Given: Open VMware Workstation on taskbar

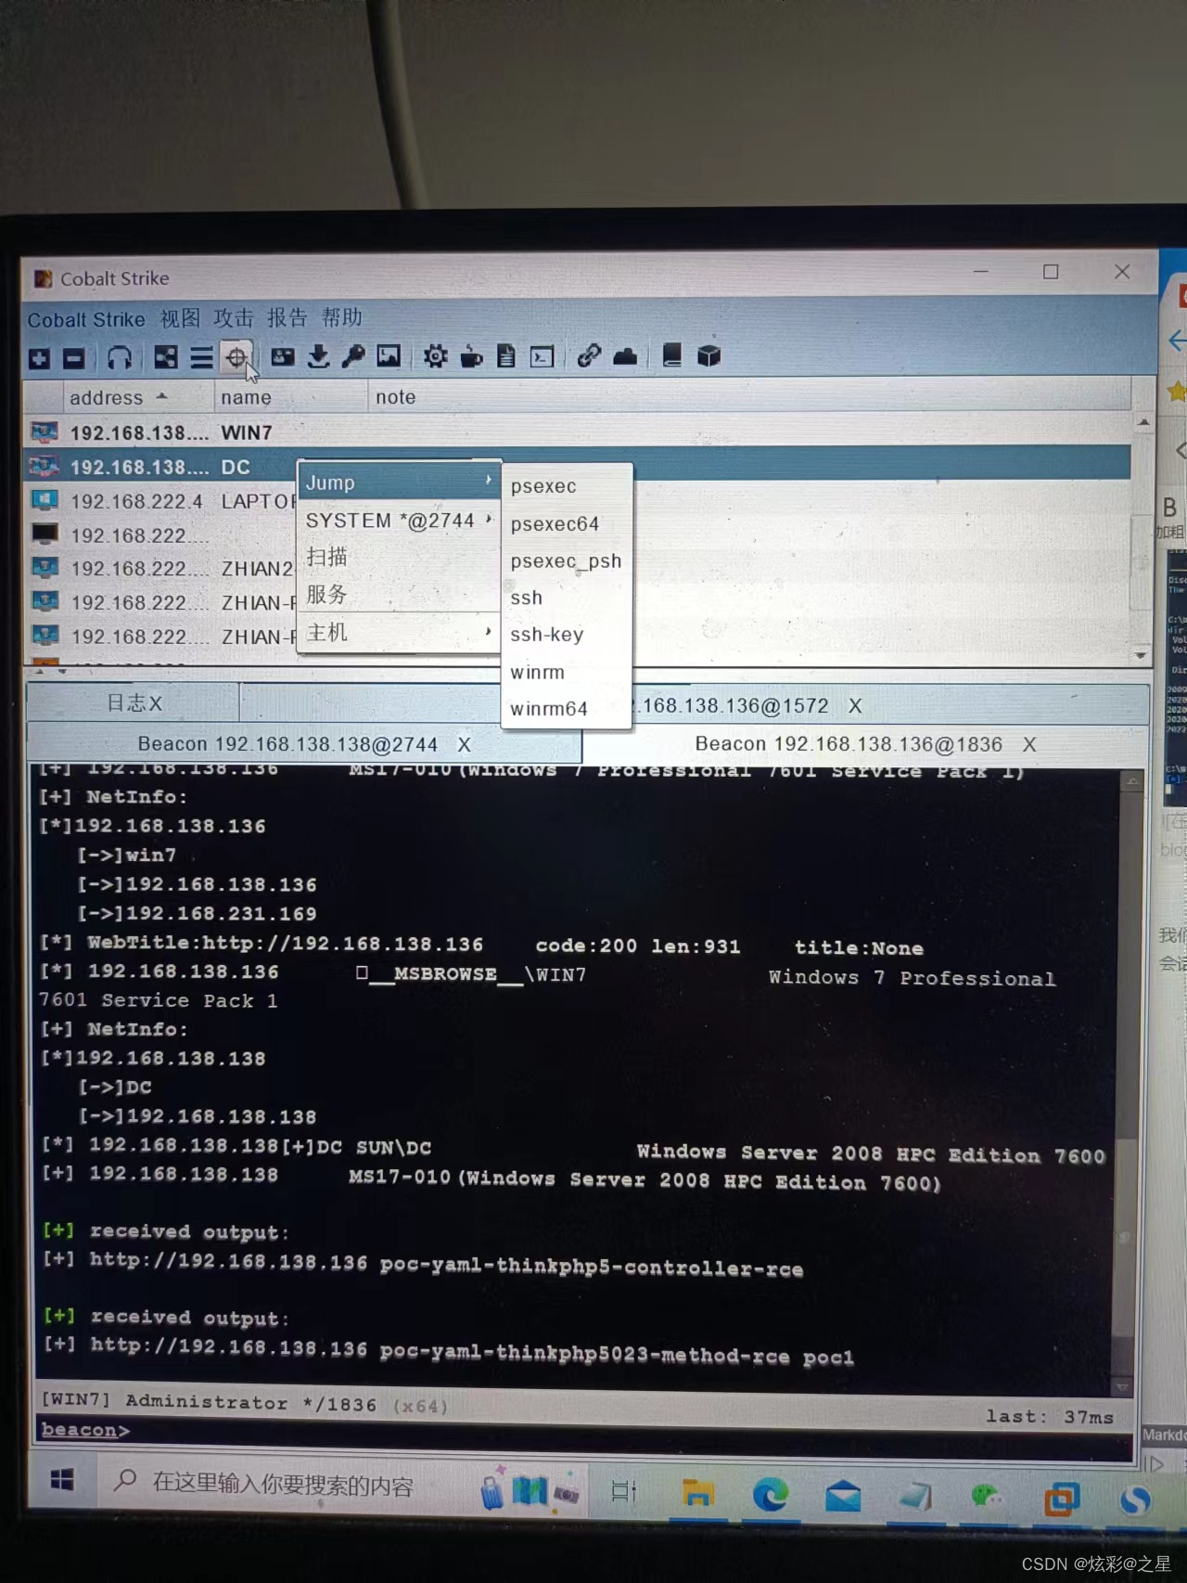Looking at the screenshot, I should 1061,1499.
